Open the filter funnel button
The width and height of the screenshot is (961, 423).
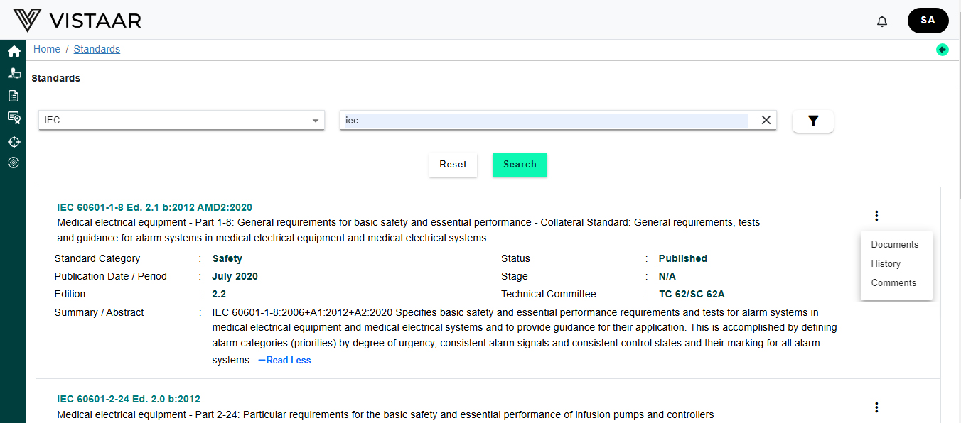pos(812,121)
